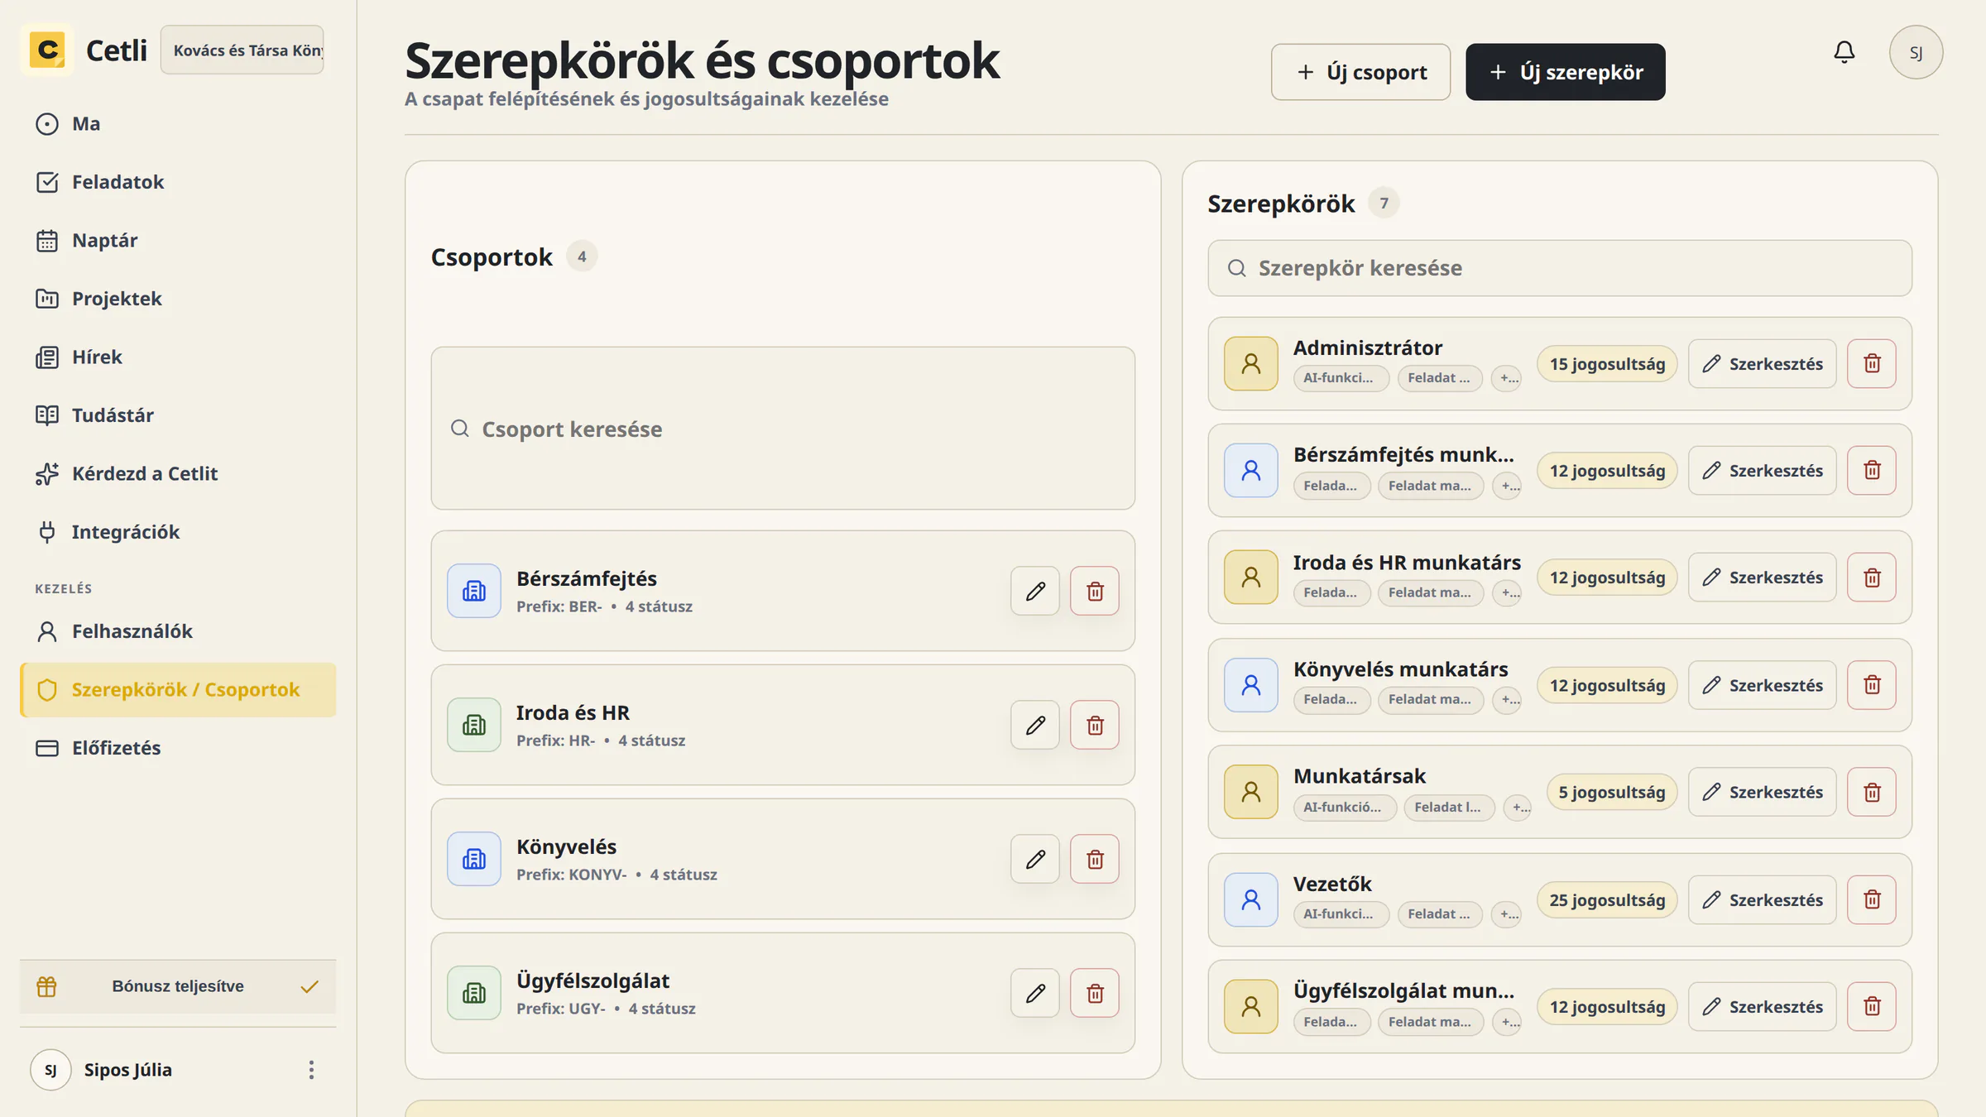Open the company selector Kovács és Társa
This screenshot has width=1986, height=1117.
[242, 50]
